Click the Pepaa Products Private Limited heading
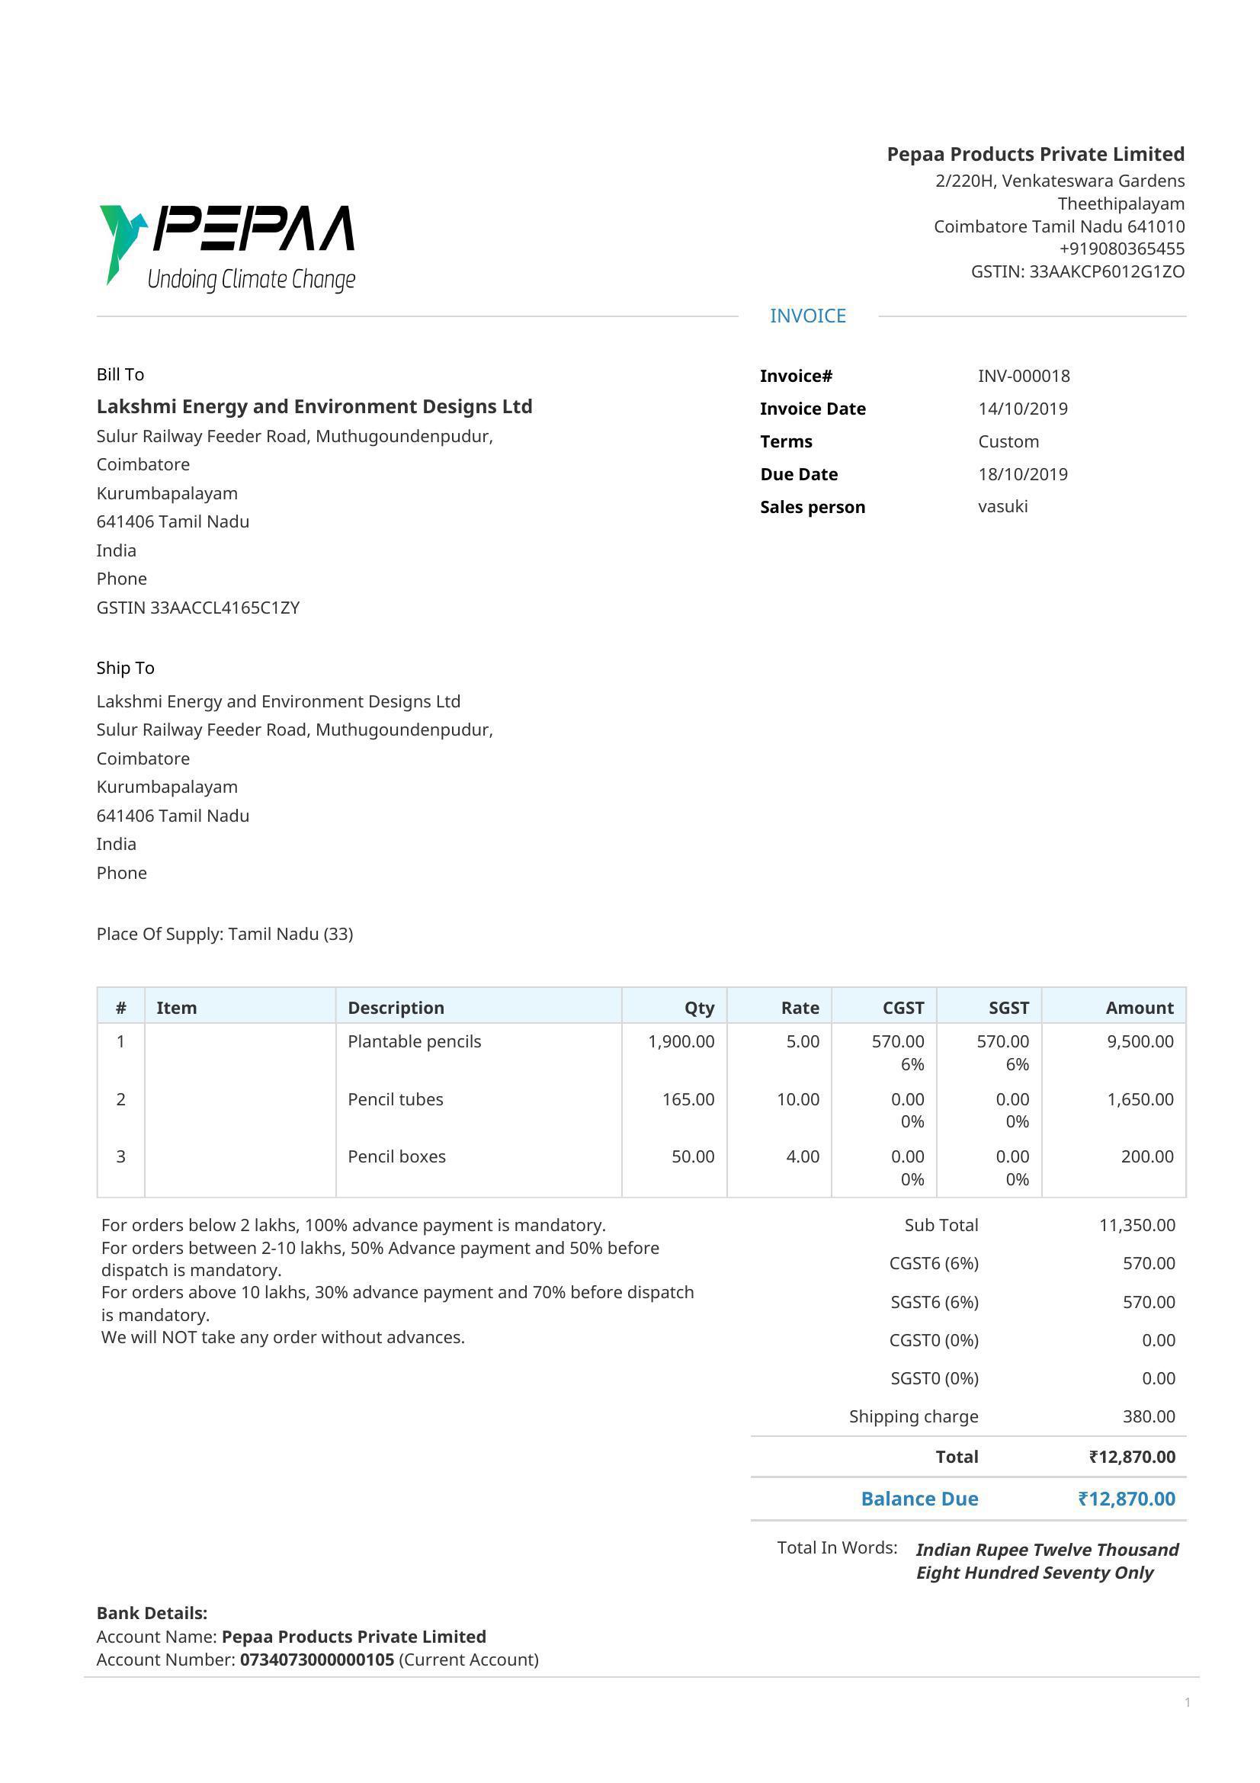Image resolution: width=1260 pixels, height=1783 pixels. 1035,154
